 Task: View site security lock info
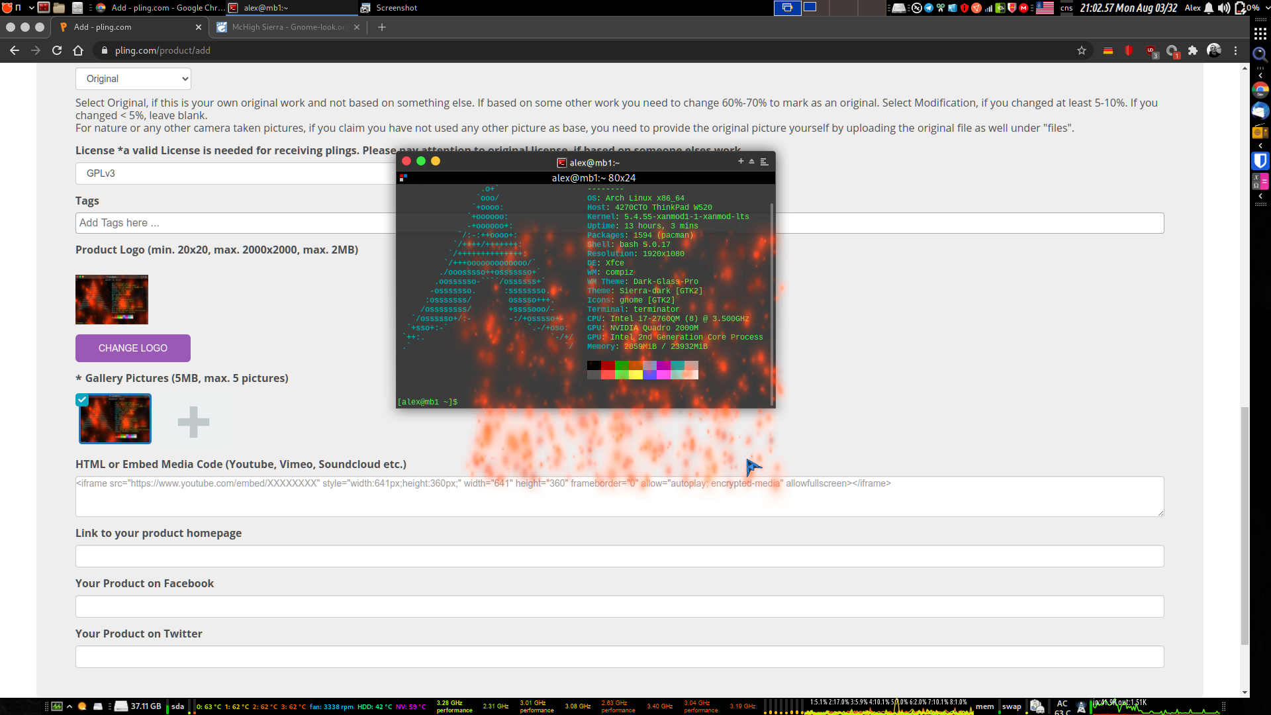(x=105, y=50)
